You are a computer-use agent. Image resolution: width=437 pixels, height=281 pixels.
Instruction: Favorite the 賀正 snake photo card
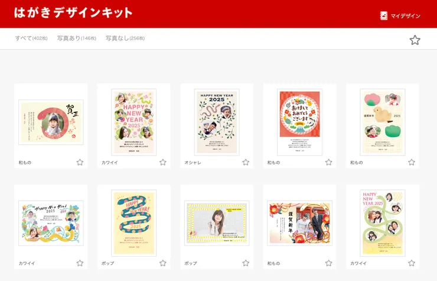80,162
